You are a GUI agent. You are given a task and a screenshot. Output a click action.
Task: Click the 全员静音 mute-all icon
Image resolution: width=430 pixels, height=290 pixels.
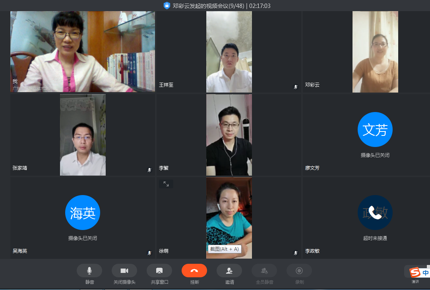coord(264,271)
